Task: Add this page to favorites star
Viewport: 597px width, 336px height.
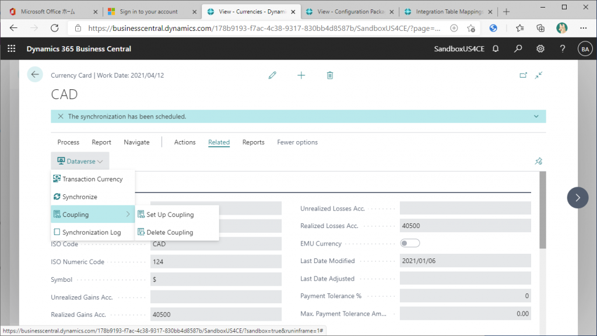Action: [x=471, y=28]
